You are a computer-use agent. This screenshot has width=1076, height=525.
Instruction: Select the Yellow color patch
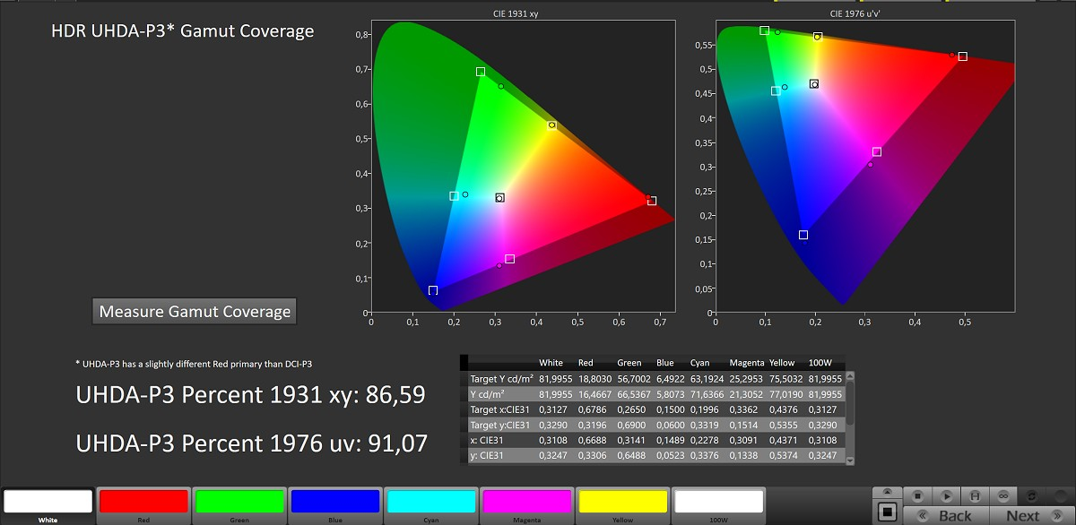[622, 501]
